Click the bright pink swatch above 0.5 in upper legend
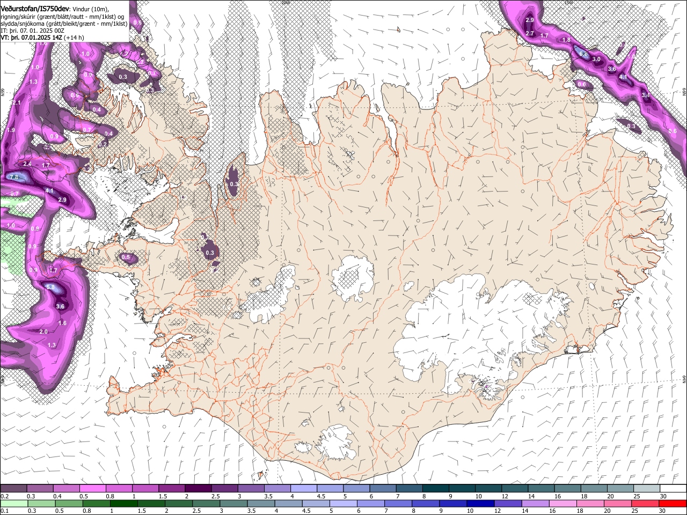 point(92,489)
